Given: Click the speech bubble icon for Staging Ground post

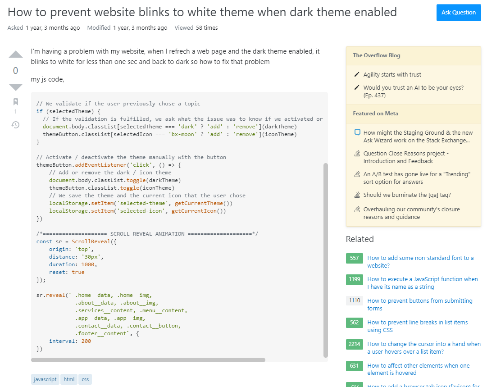Looking at the screenshot, I should [357, 132].
